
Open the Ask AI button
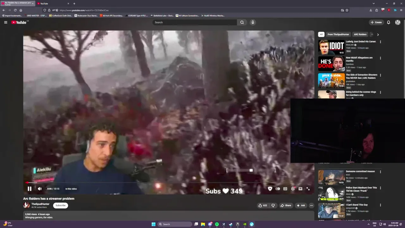[x=301, y=206]
